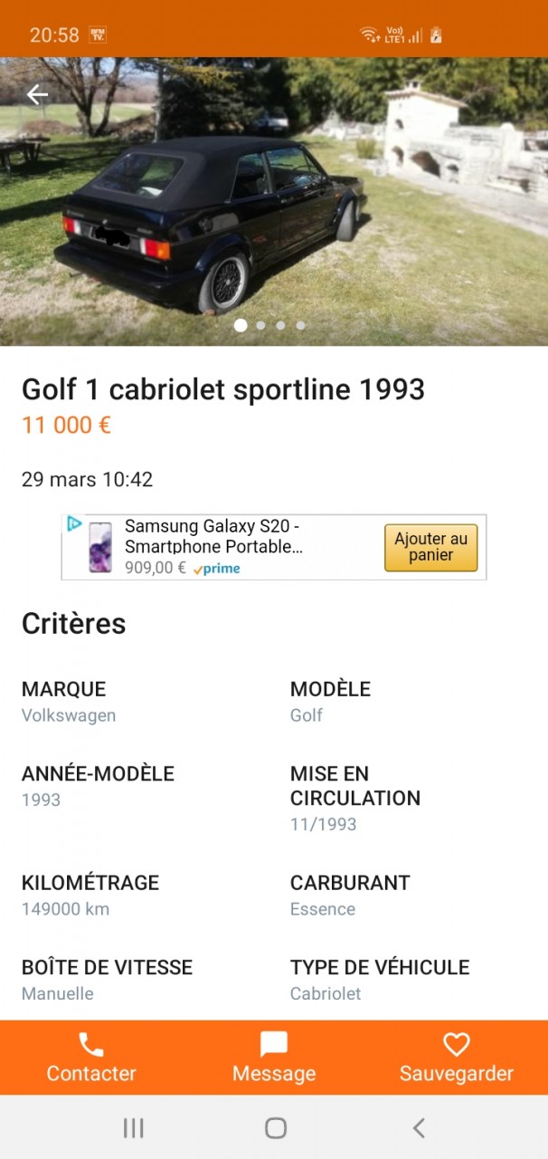This screenshot has width=548, height=1159.
Task: Select the third photo indicator dot
Action: (280, 325)
